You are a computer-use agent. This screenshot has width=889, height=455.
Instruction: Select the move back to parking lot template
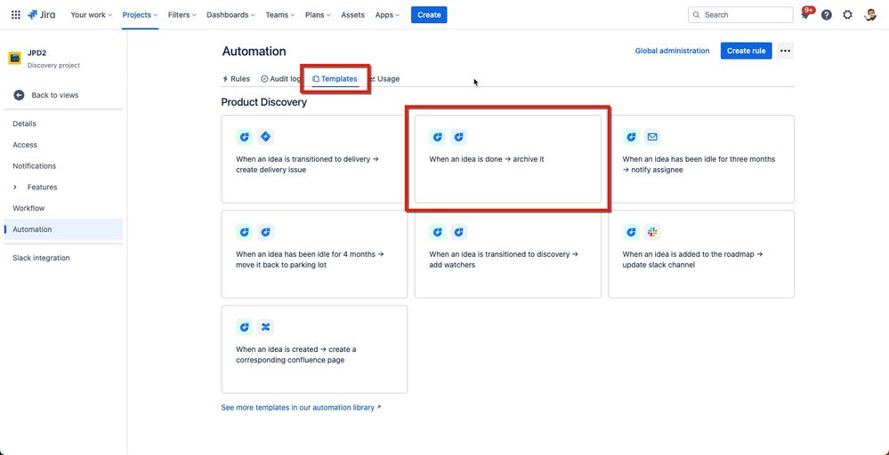[x=314, y=254]
